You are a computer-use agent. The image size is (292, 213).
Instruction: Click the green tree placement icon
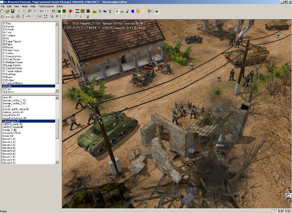[117, 12]
